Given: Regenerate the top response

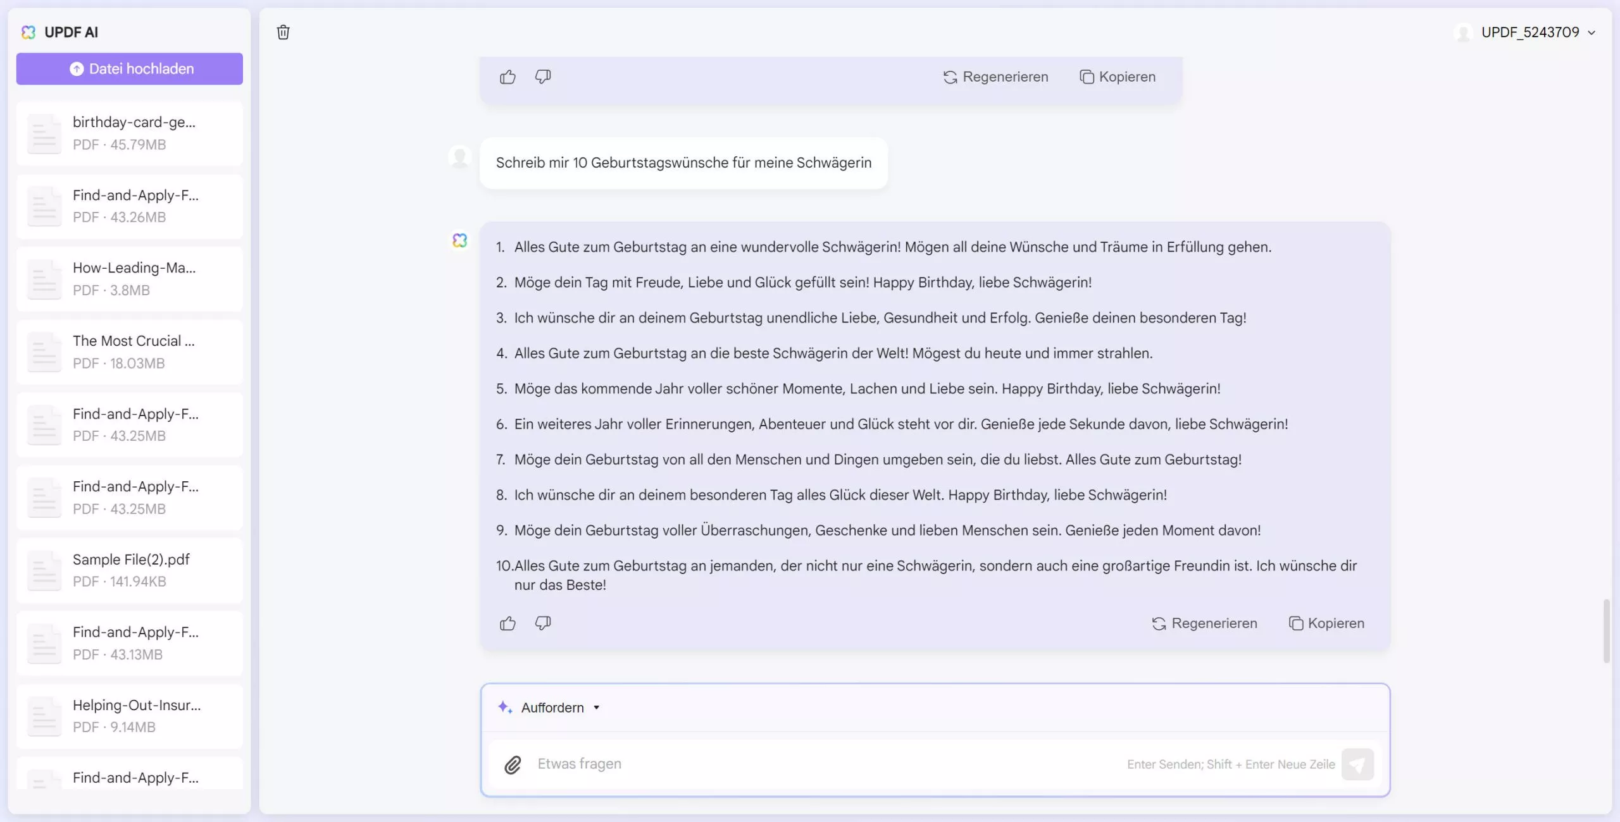Looking at the screenshot, I should click(995, 77).
